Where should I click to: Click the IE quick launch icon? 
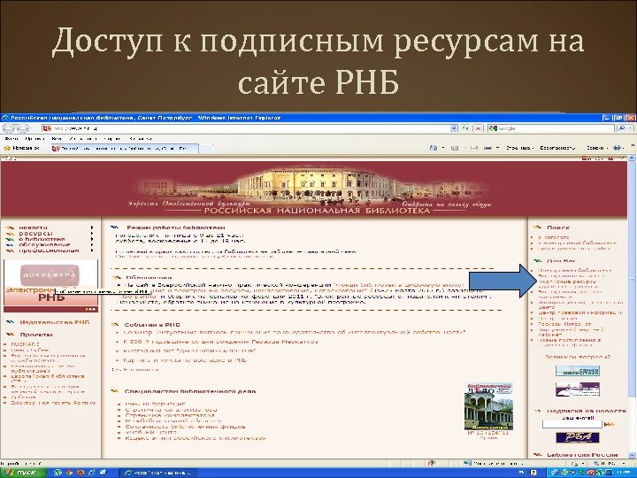coord(92,473)
